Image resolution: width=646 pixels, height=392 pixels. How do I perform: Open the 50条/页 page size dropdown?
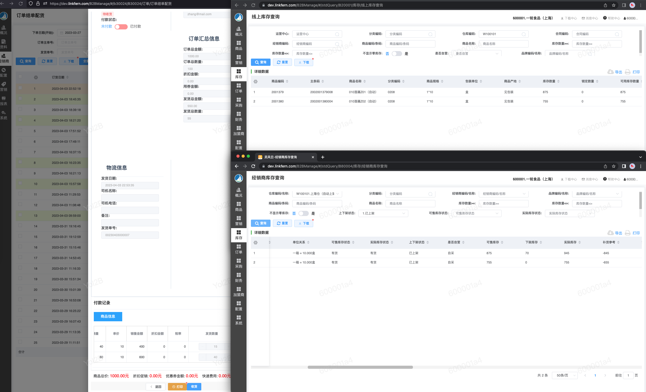coord(564,375)
